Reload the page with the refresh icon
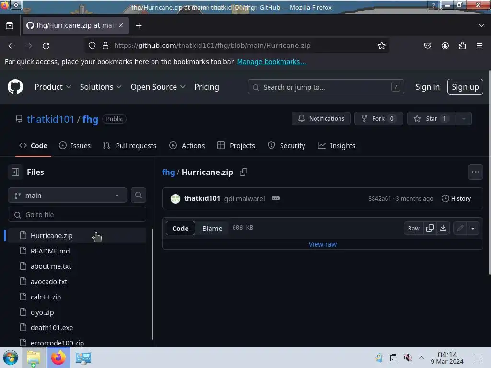 click(x=46, y=46)
